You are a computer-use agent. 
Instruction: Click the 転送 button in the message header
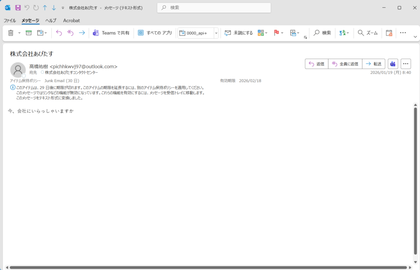tap(374, 64)
